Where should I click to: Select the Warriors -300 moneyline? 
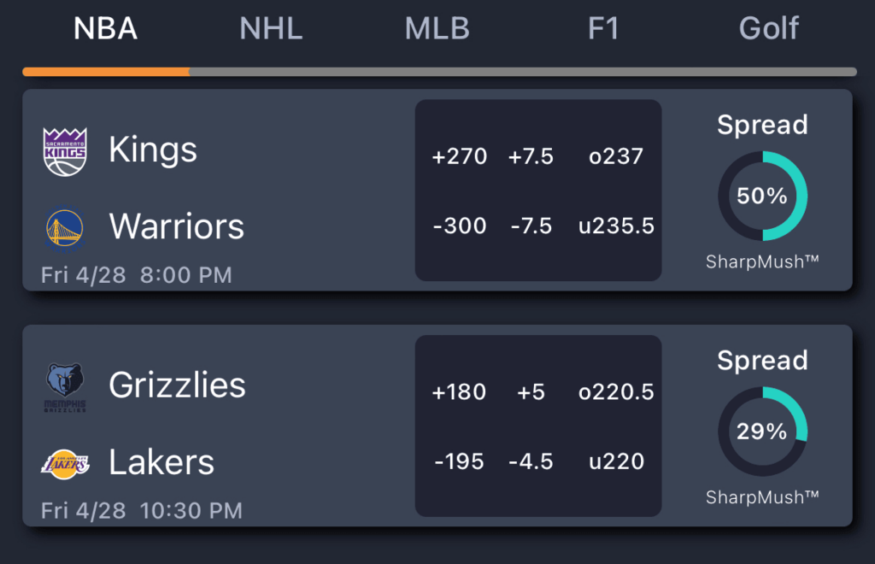[459, 226]
